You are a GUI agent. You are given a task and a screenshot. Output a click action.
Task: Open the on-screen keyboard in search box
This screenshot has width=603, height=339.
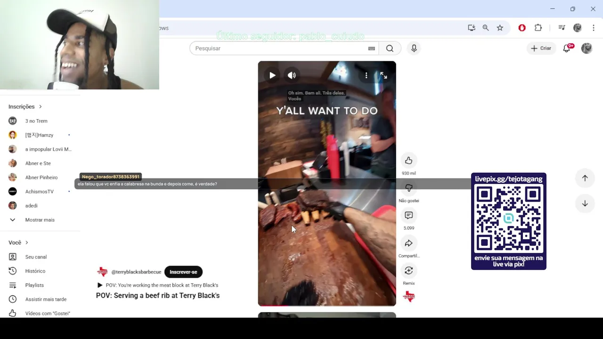[x=372, y=48]
